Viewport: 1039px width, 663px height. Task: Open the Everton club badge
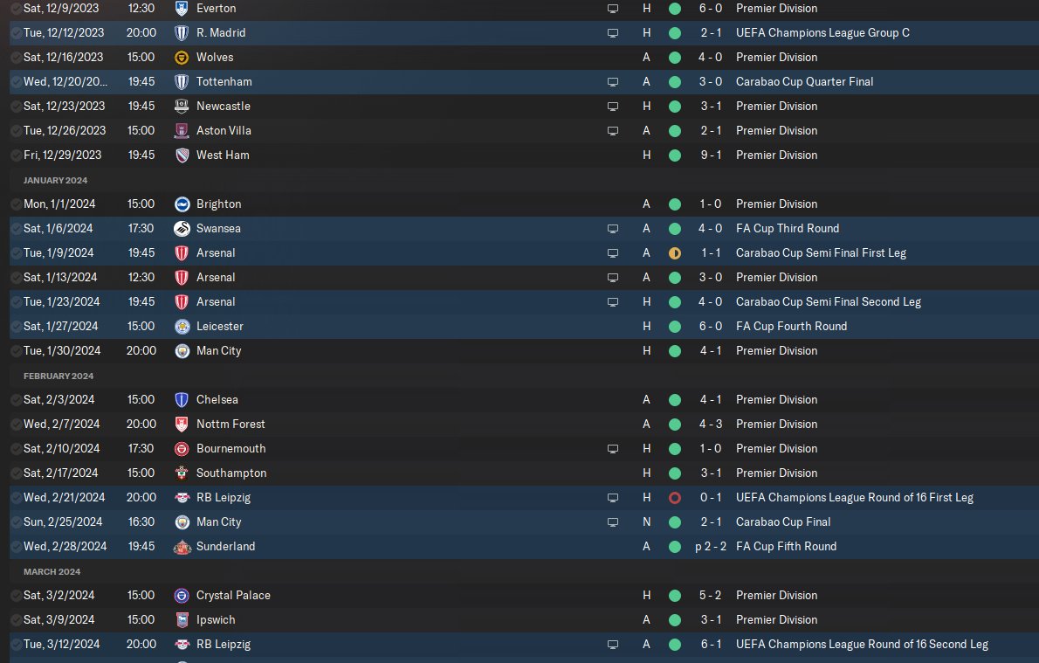pos(182,9)
